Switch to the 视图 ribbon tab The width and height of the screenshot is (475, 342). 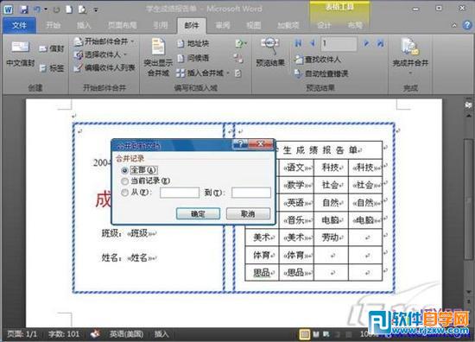point(254,25)
